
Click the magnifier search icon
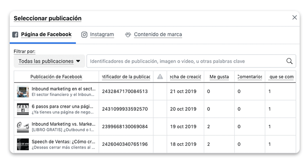coord(289,61)
